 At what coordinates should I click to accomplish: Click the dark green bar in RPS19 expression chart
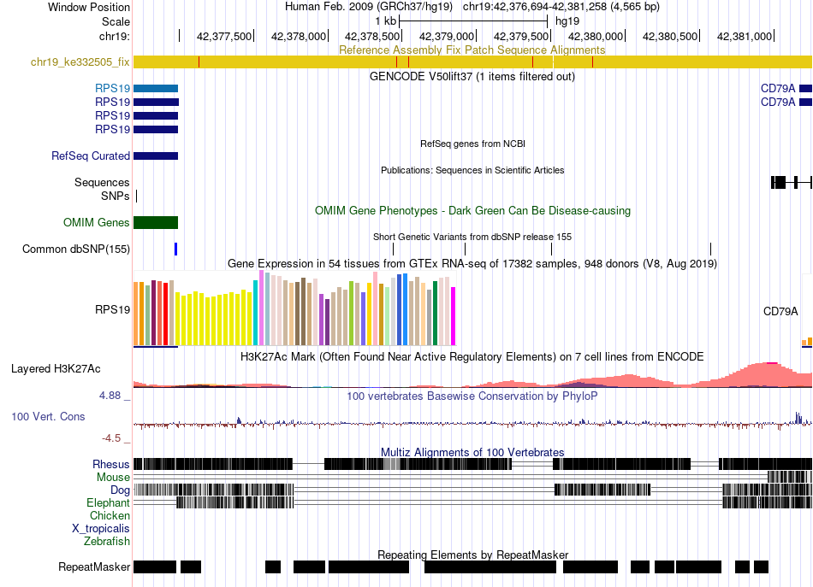[436, 313]
